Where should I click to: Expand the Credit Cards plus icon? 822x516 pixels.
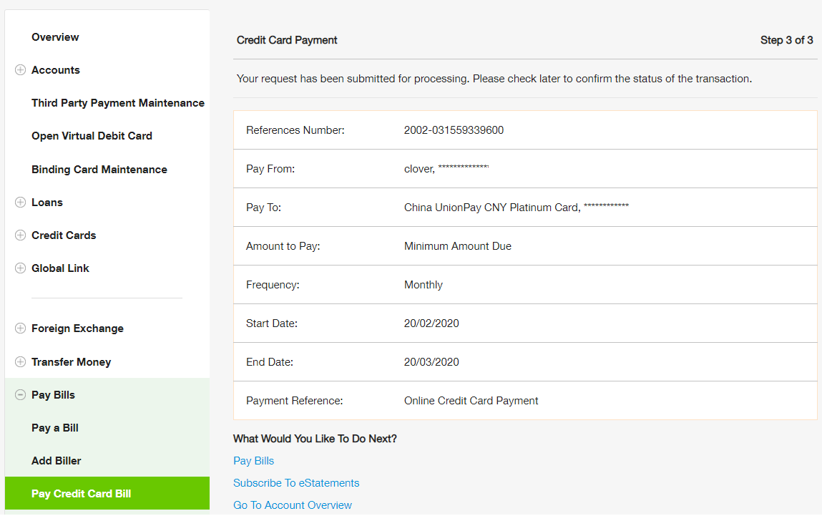pos(21,235)
